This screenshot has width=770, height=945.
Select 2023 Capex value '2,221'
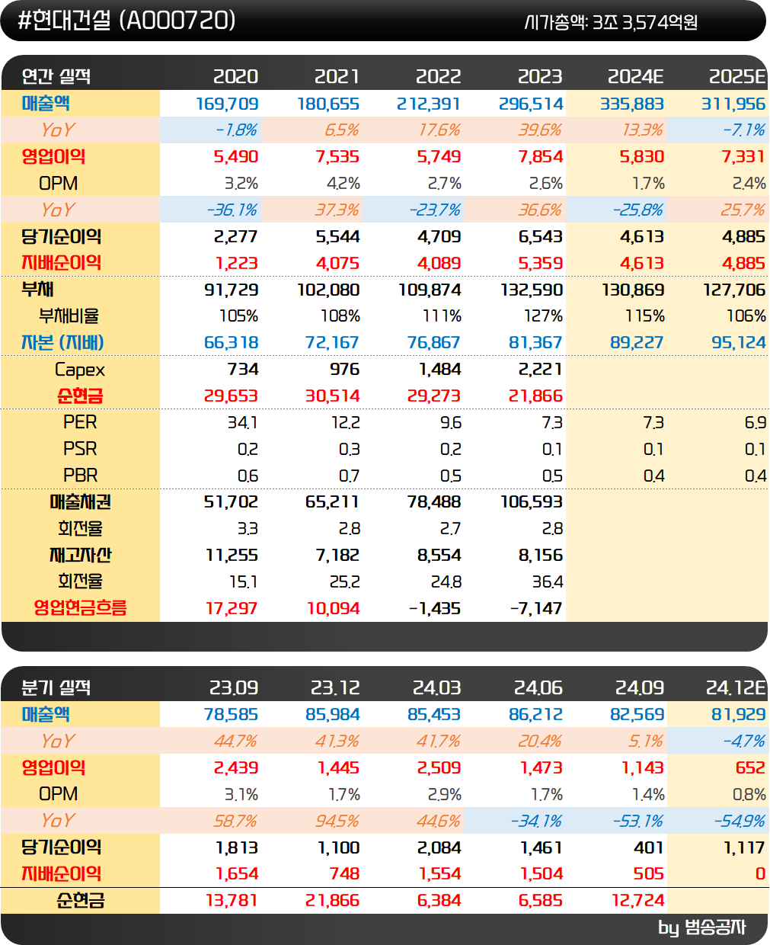tap(541, 370)
